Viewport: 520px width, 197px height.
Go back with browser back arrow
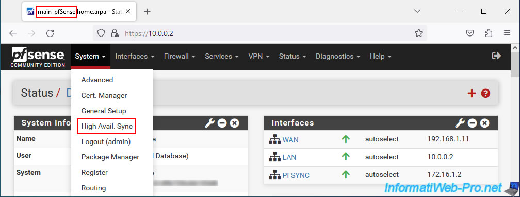pos(12,33)
